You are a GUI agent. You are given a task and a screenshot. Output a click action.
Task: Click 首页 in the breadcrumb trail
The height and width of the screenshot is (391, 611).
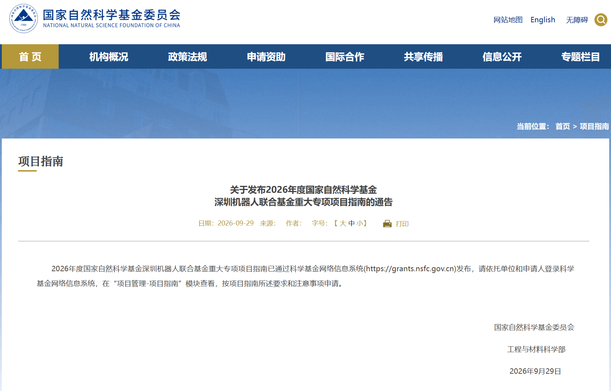pos(563,126)
